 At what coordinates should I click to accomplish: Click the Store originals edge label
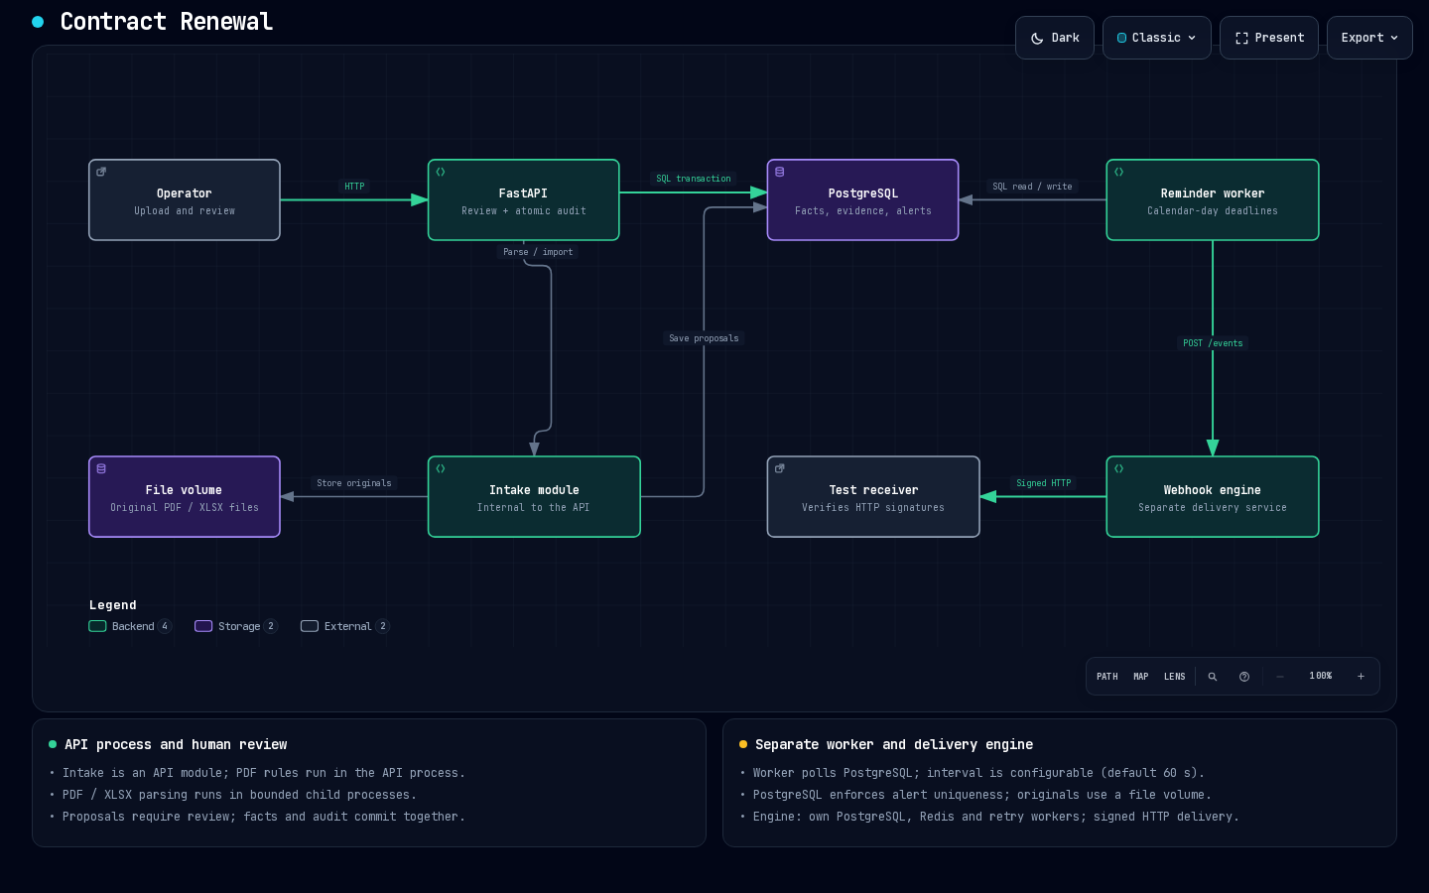(x=354, y=483)
